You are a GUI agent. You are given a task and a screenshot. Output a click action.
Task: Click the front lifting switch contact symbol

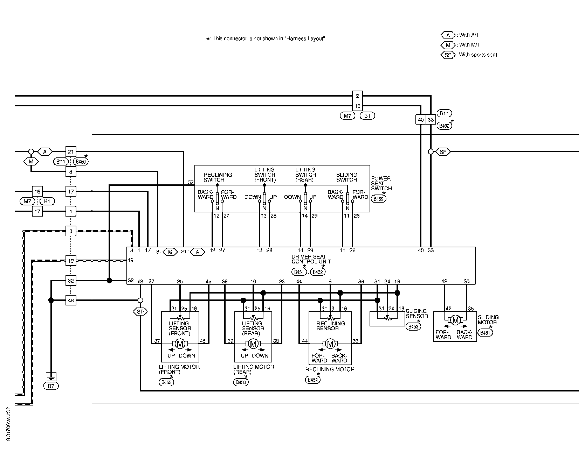pyautogui.click(x=264, y=198)
